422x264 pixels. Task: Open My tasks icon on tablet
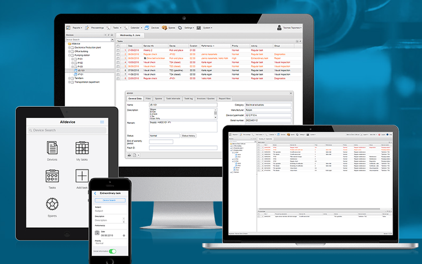coord(82,148)
